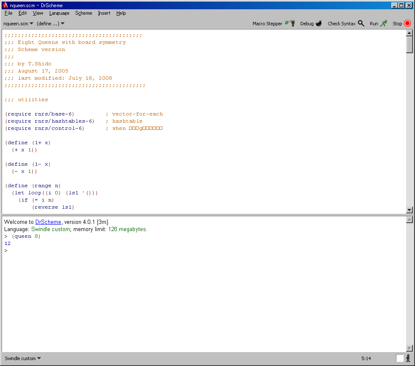Click the empty prompt line in interactions
The width and height of the screenshot is (415, 366).
click(6, 250)
